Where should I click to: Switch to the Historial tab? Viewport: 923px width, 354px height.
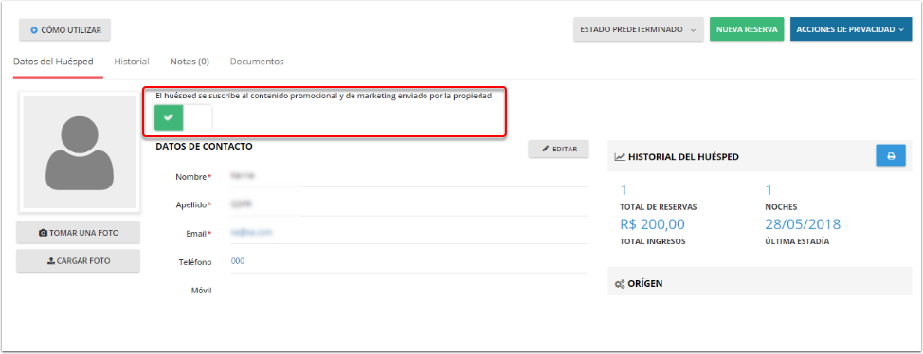132,62
